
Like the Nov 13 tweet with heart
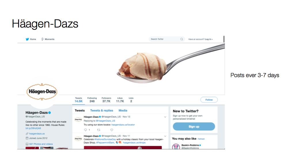point(112,130)
